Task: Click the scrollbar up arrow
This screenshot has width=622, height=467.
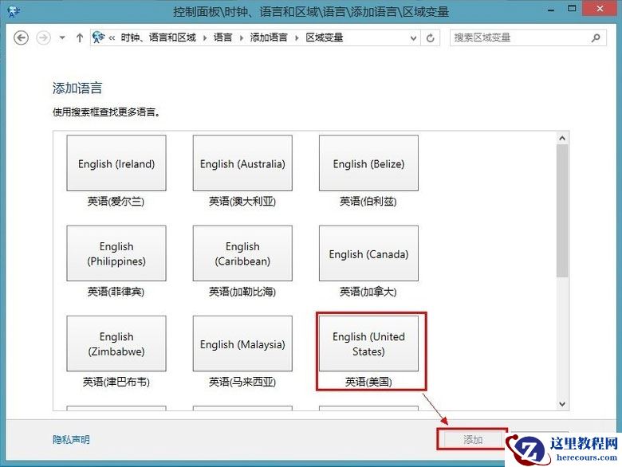Action: 562,139
